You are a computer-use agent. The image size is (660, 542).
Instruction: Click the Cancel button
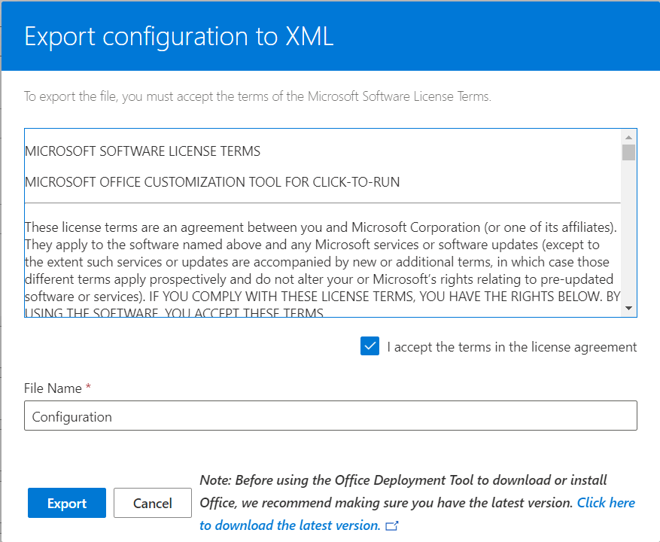[x=152, y=502]
